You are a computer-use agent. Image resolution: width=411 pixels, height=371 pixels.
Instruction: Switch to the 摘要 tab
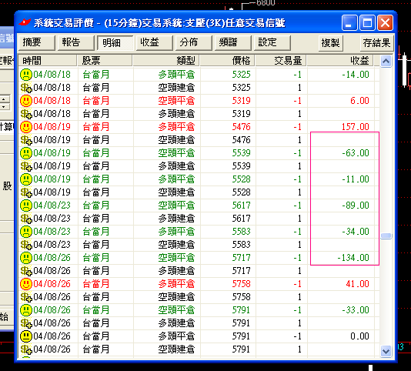pyautogui.click(x=36, y=43)
